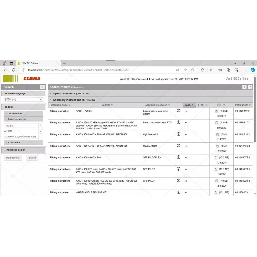Click the browser refresh icon
The image size is (257, 257).
(13, 70)
